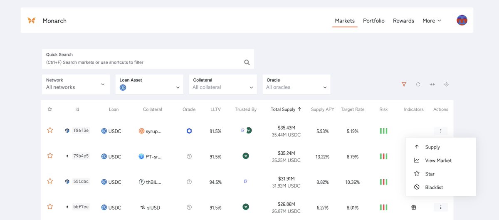The width and height of the screenshot is (499, 220).
Task: Click the rewards gift indicator in bbf7ce row
Action: [414, 207]
